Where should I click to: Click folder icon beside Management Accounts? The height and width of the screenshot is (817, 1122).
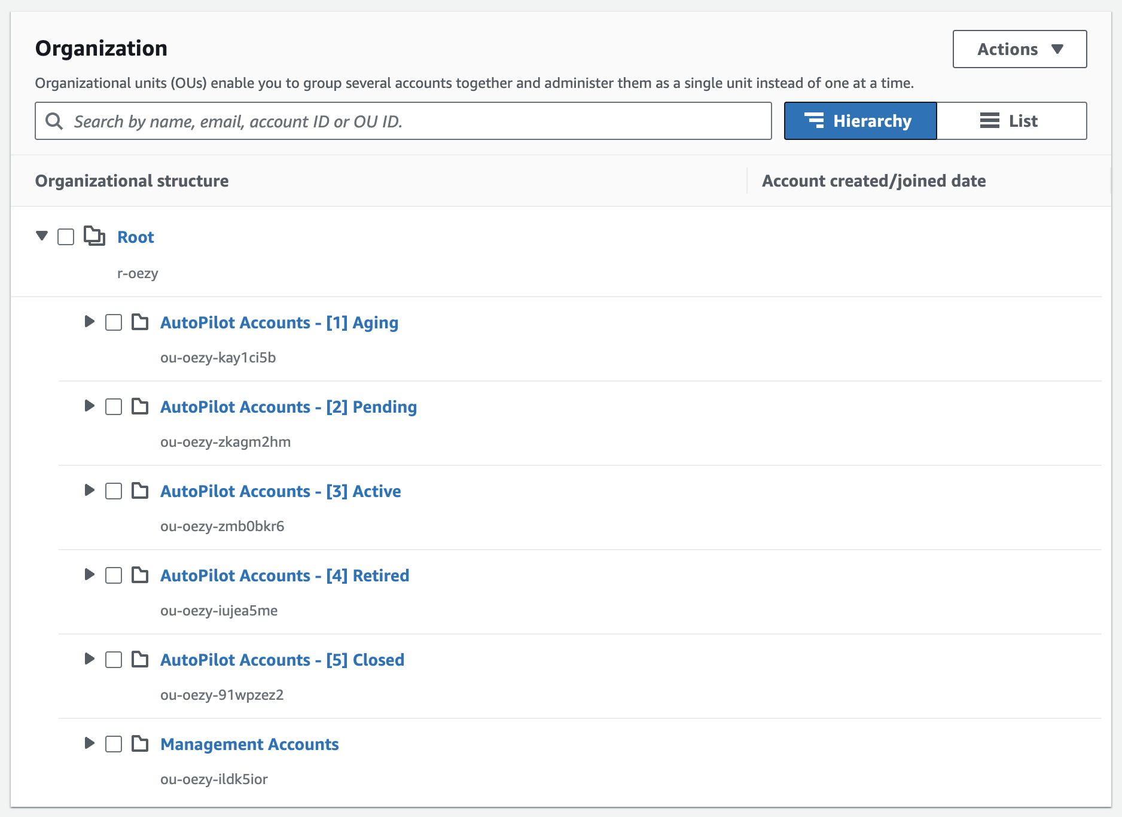[140, 743]
